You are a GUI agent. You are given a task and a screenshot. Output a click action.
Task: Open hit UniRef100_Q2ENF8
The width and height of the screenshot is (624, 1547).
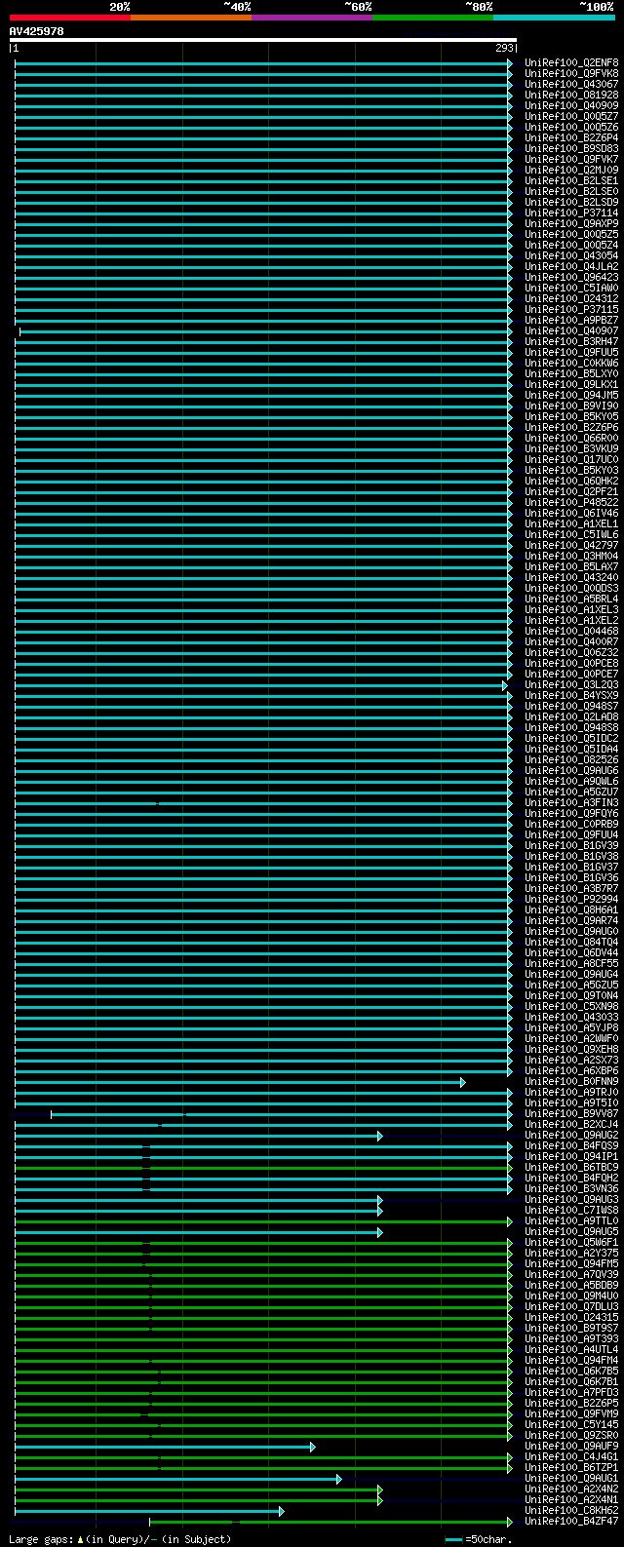[571, 63]
